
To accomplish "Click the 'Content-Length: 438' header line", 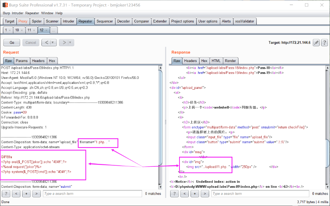I will tap(16, 107).
